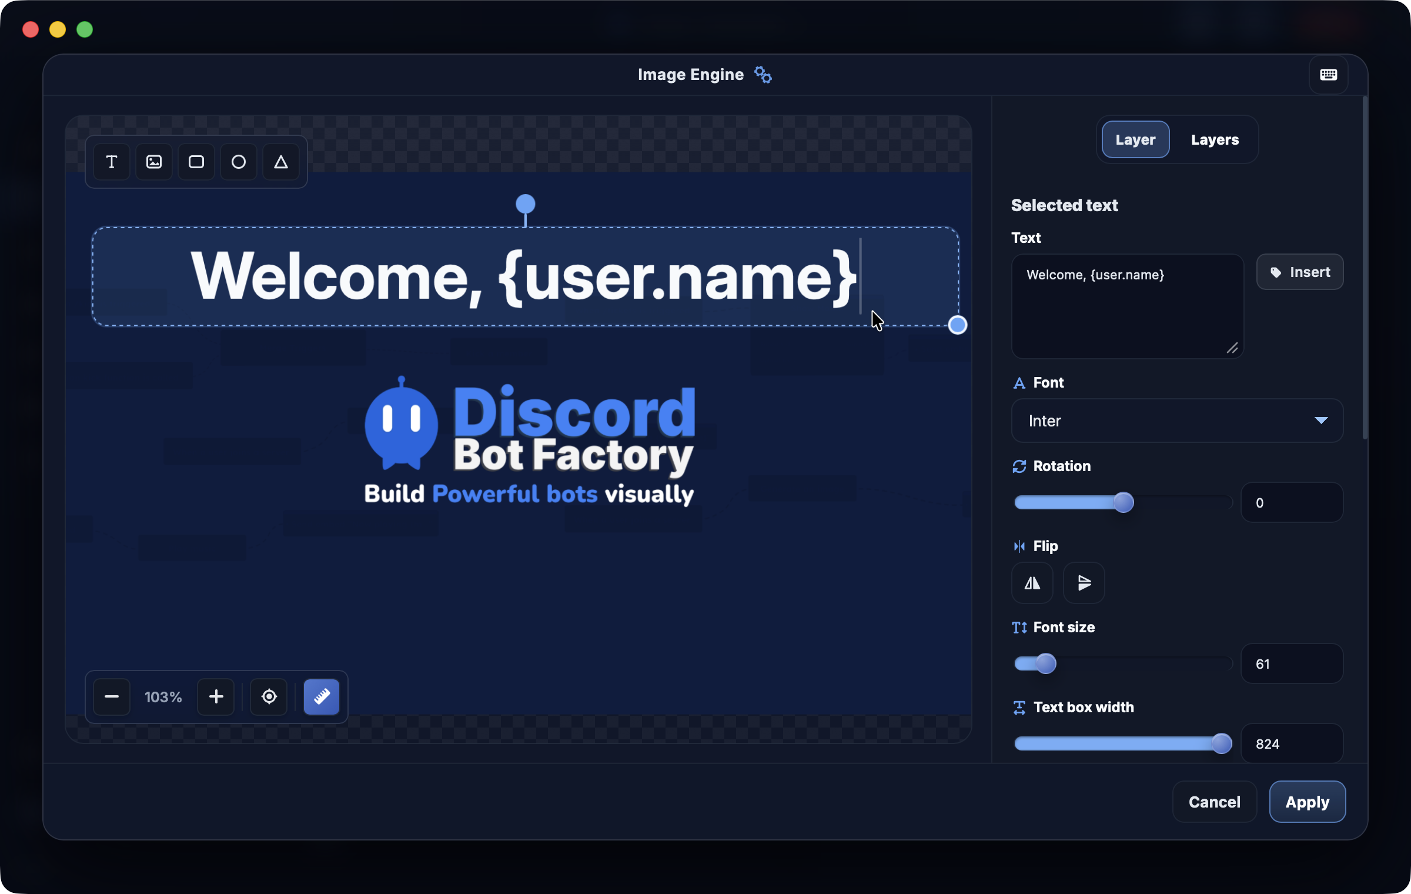This screenshot has width=1411, height=894.
Task: Click the Rotation icon label
Action: coord(1019,466)
